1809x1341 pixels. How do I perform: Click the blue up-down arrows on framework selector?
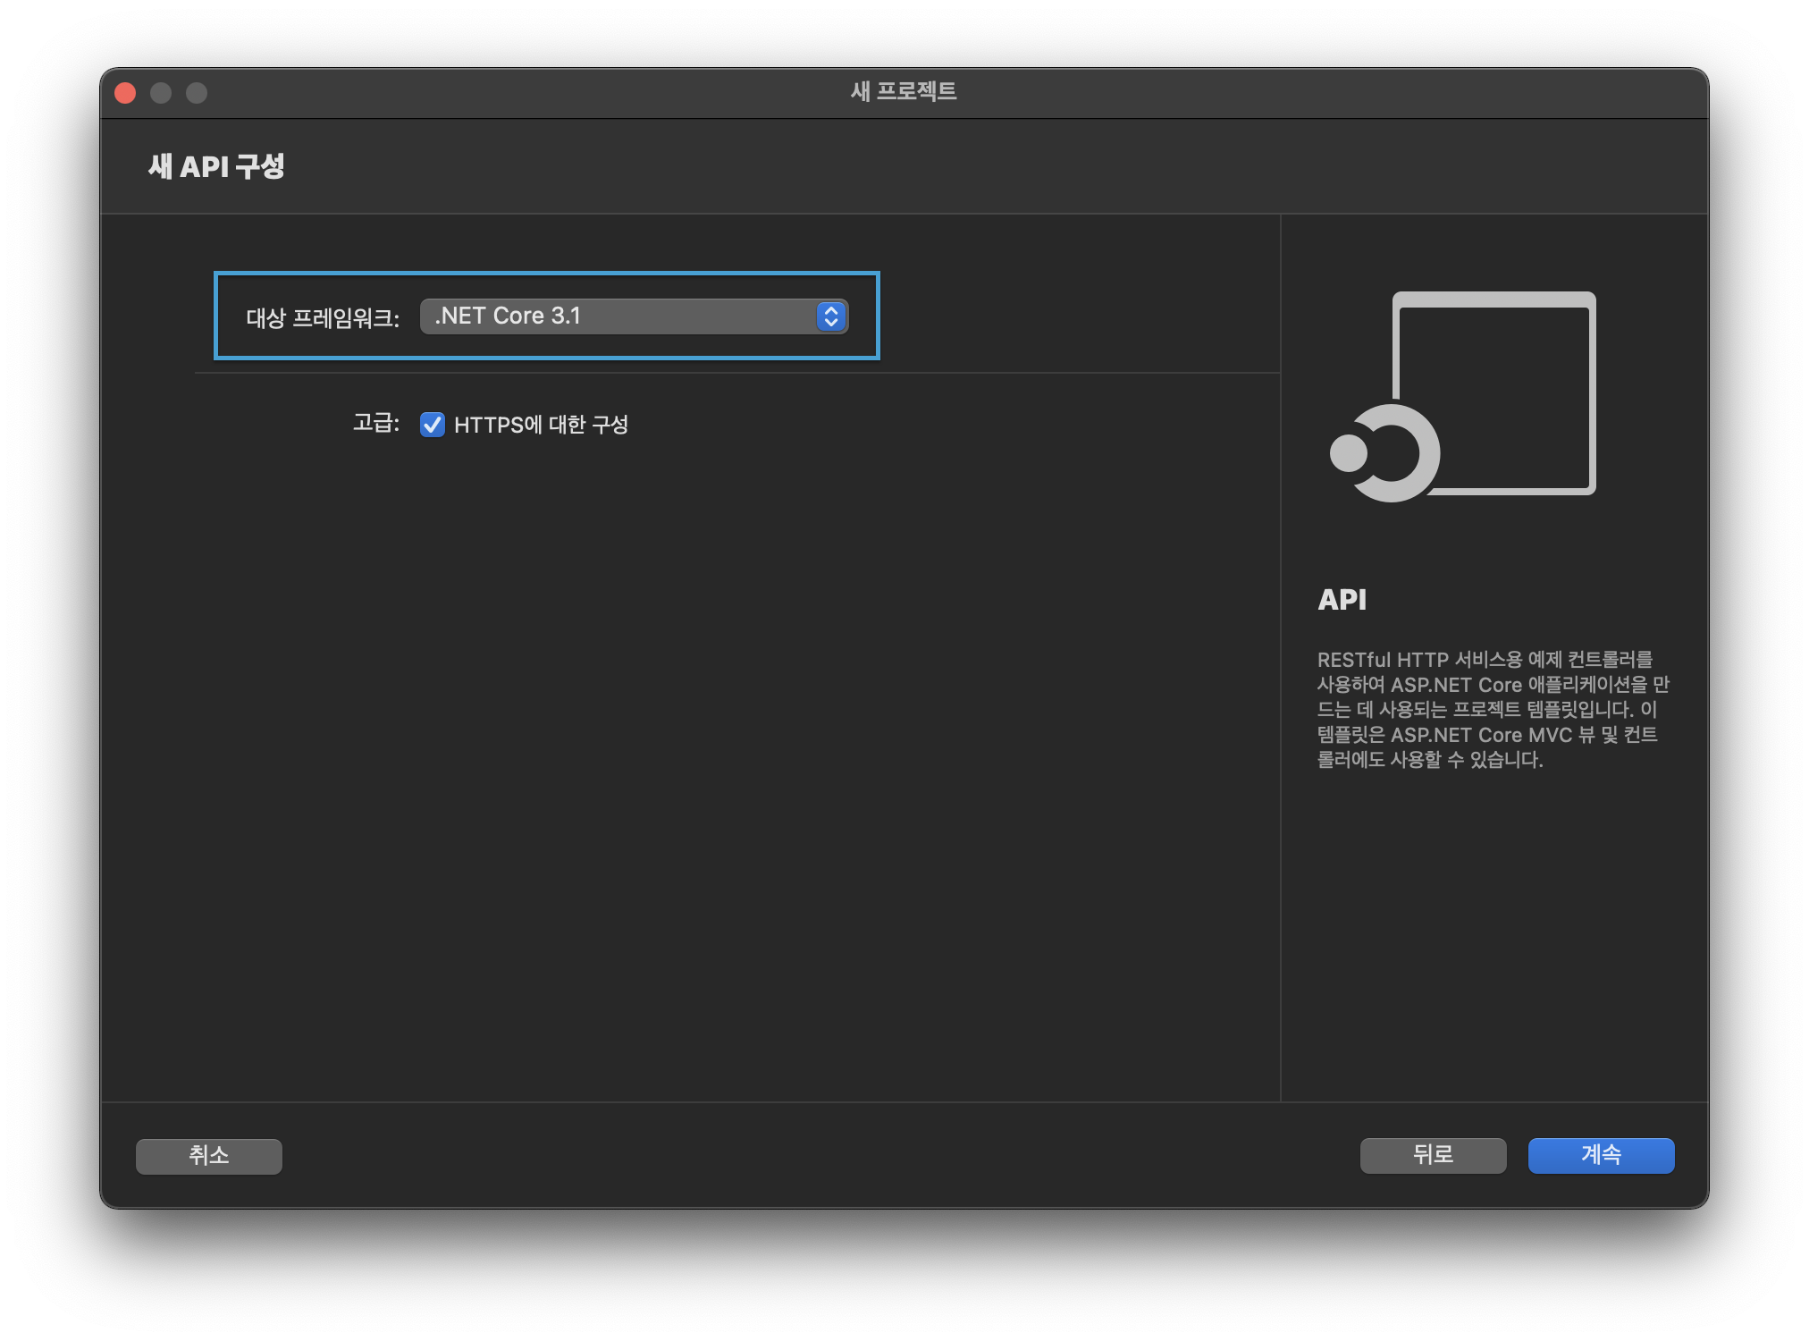(x=831, y=316)
